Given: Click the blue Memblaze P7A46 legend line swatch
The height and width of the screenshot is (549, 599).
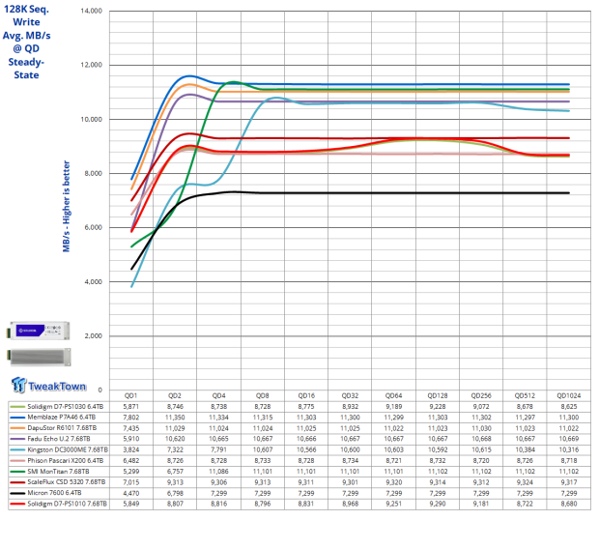Looking at the screenshot, I should coord(17,418).
